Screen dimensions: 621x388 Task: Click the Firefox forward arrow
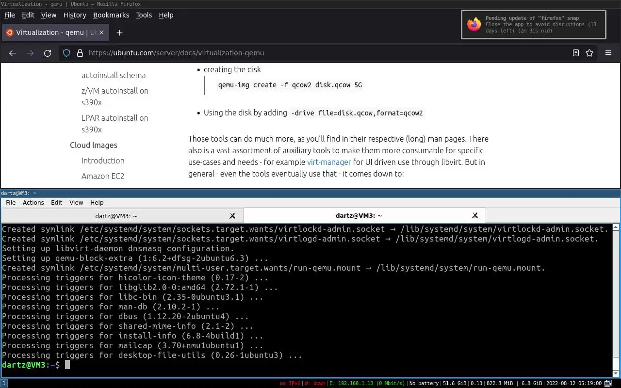(30, 53)
